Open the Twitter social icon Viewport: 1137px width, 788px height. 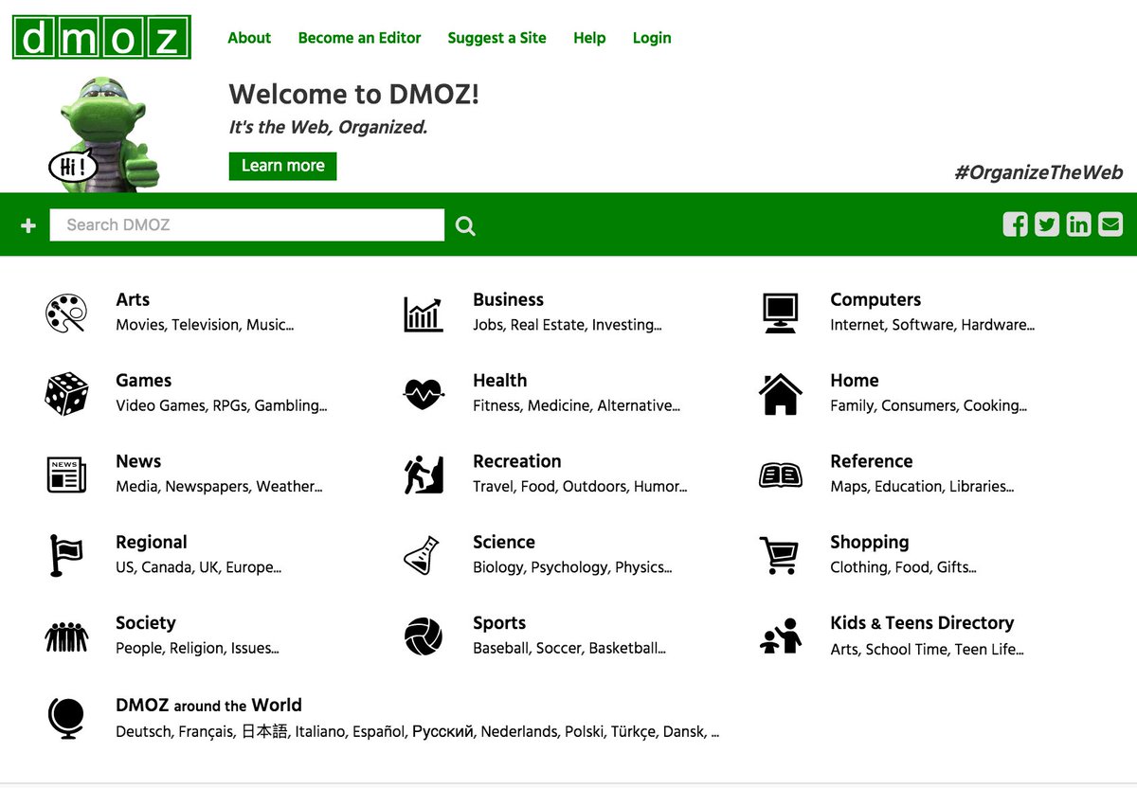pyautogui.click(x=1047, y=224)
